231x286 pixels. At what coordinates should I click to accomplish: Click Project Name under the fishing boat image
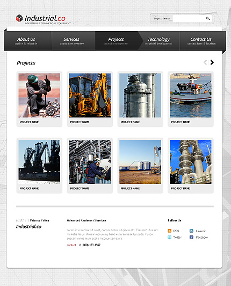[181, 122]
